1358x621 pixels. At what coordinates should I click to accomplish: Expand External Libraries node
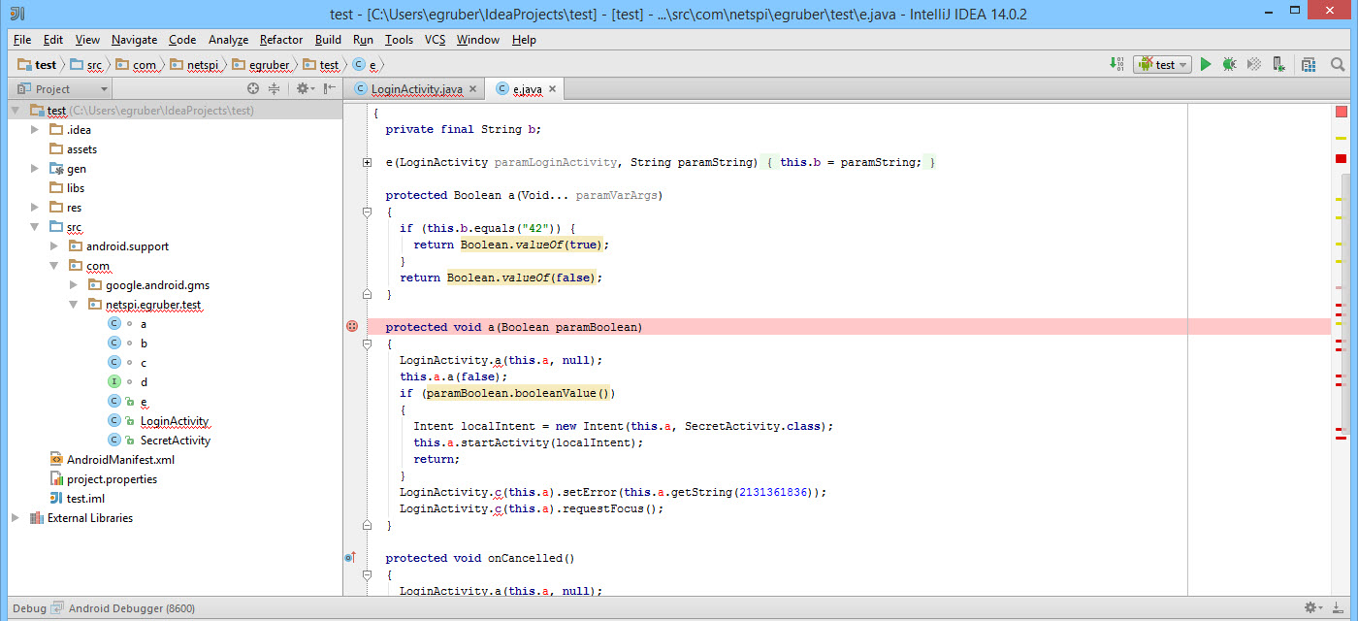pos(16,517)
